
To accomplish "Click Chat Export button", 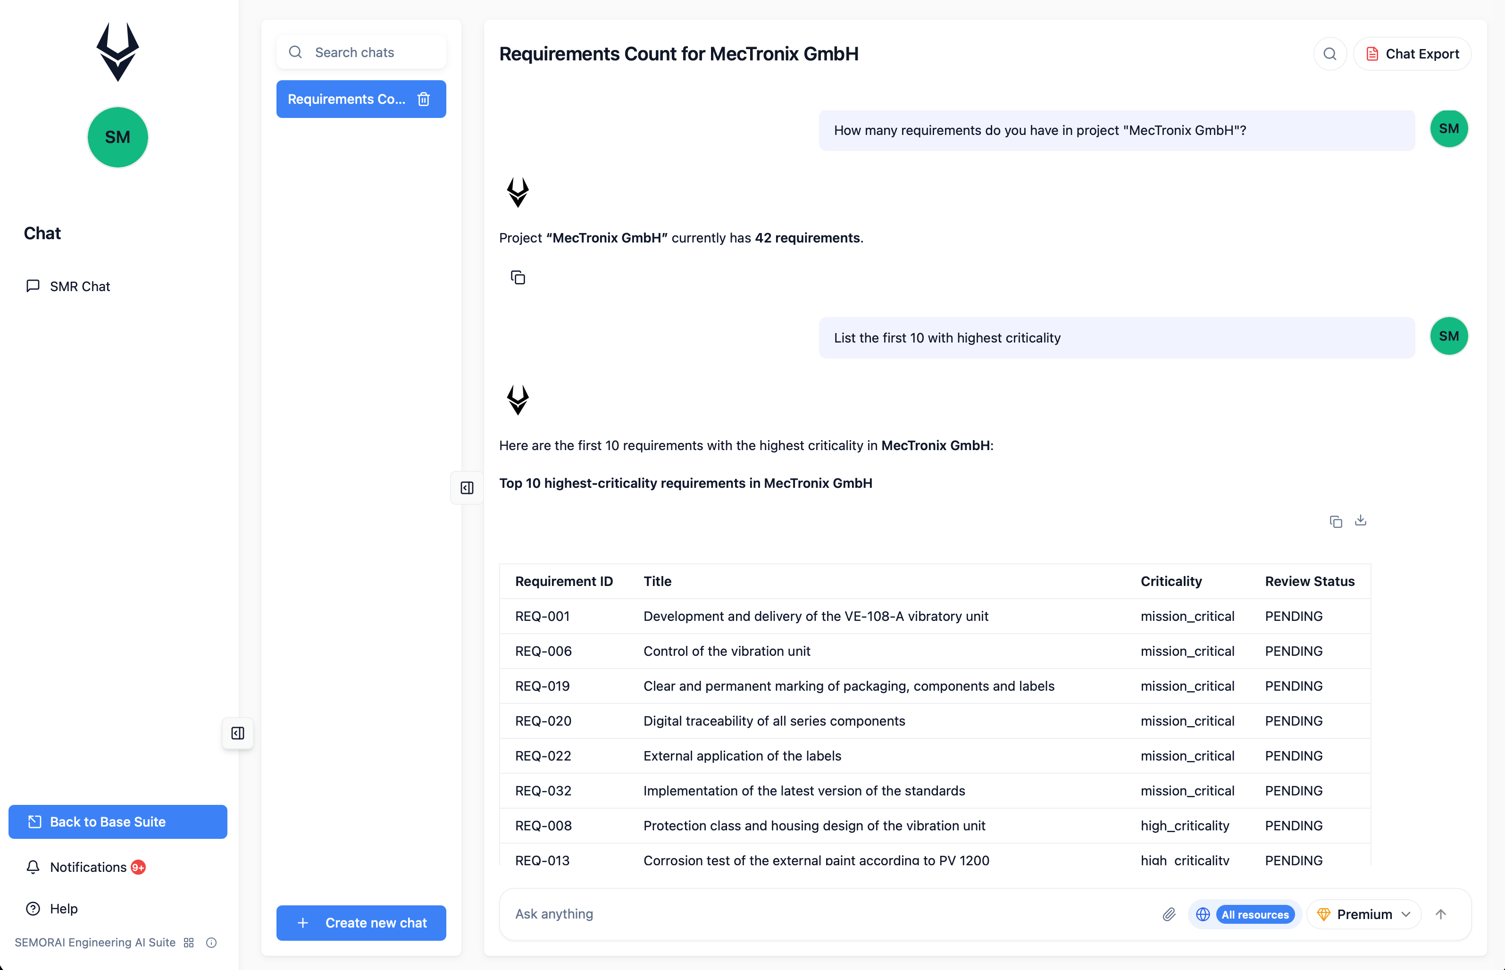I will click(x=1413, y=53).
